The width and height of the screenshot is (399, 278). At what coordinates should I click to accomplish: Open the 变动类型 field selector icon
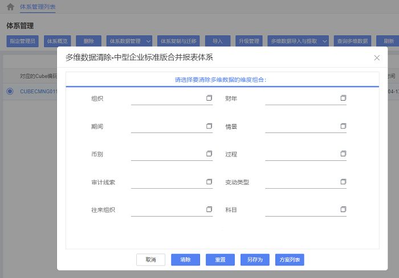pyautogui.click(x=343, y=182)
